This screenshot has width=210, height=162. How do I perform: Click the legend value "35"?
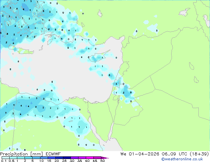(79, 161)
